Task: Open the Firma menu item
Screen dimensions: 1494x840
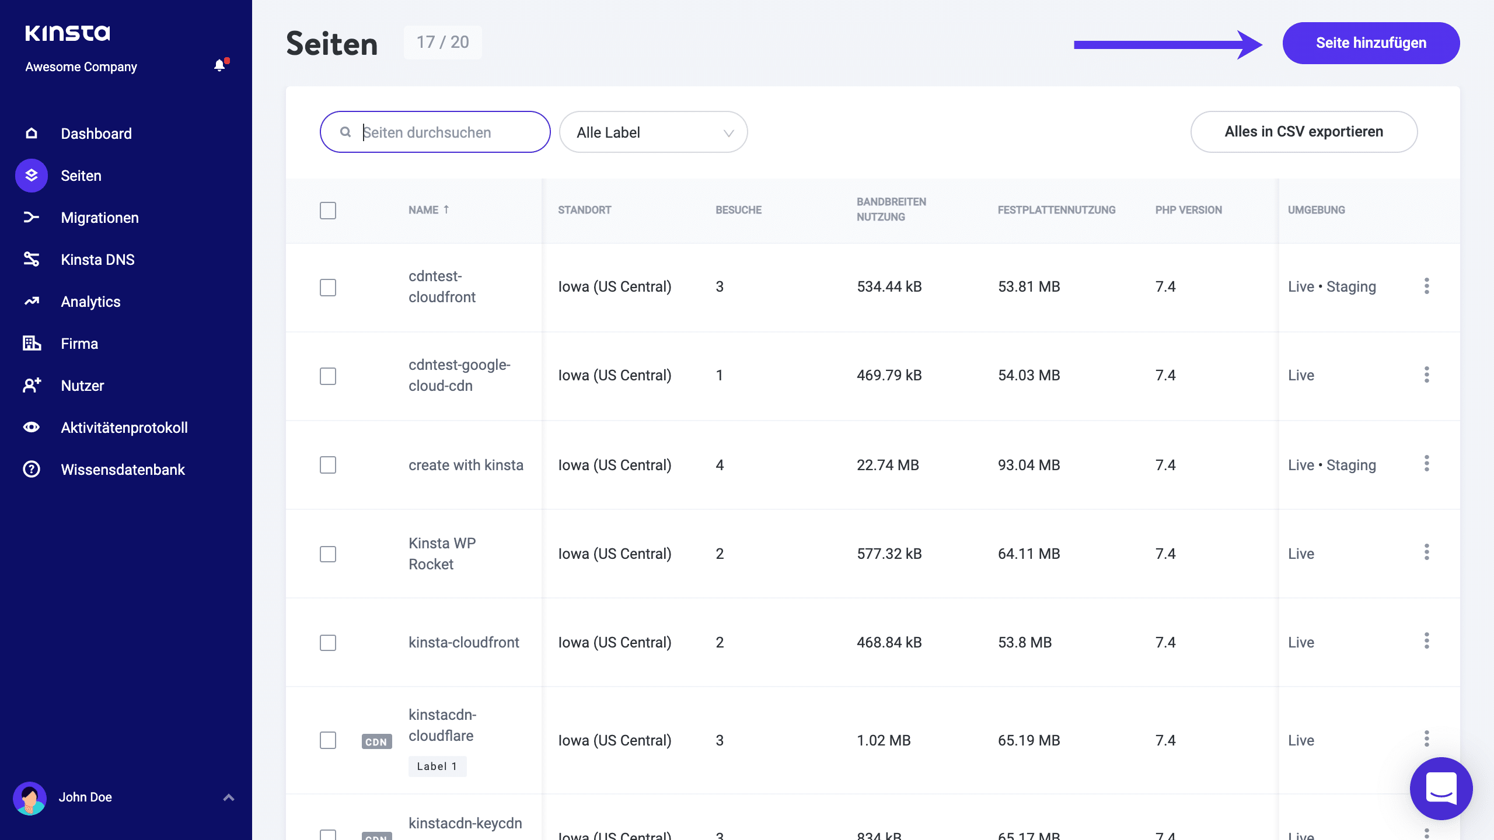Action: click(x=79, y=344)
